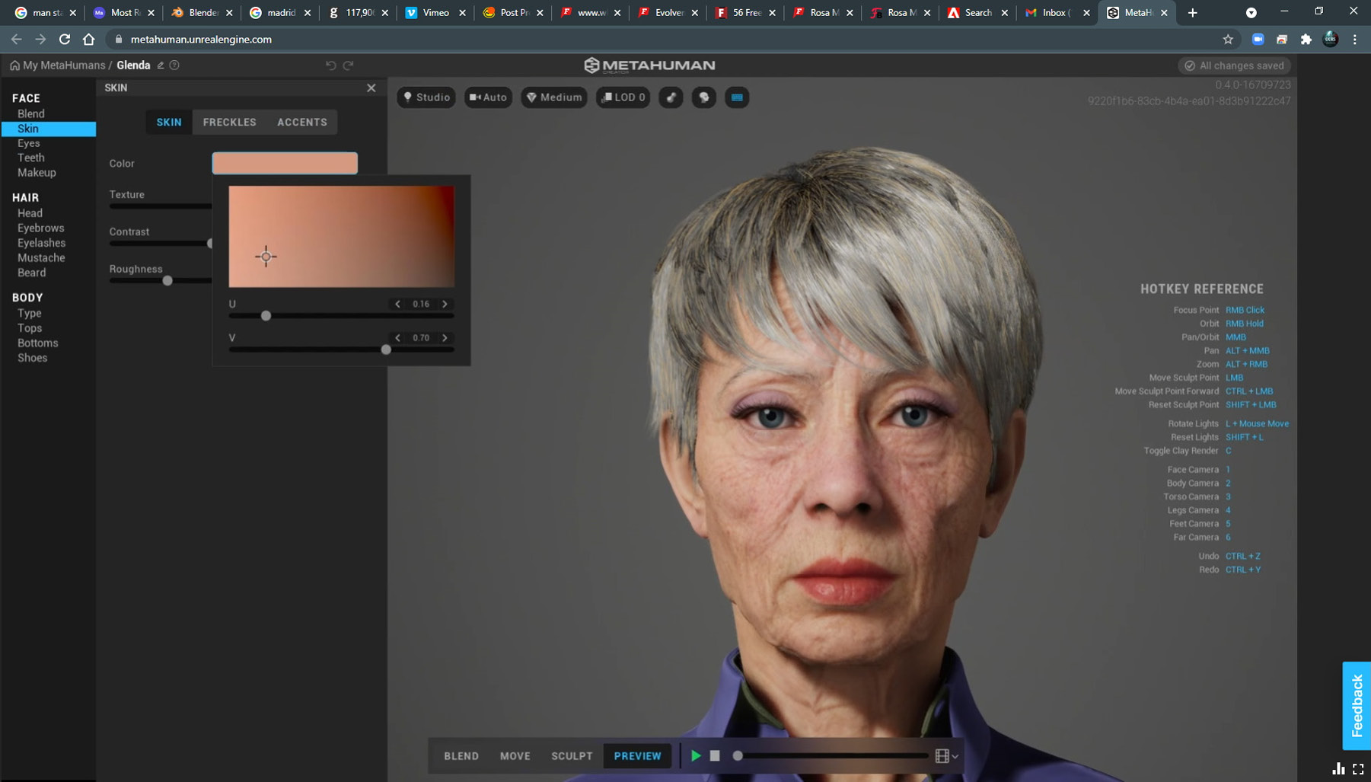Switch to the Accents tab
The height and width of the screenshot is (782, 1371).
click(302, 122)
